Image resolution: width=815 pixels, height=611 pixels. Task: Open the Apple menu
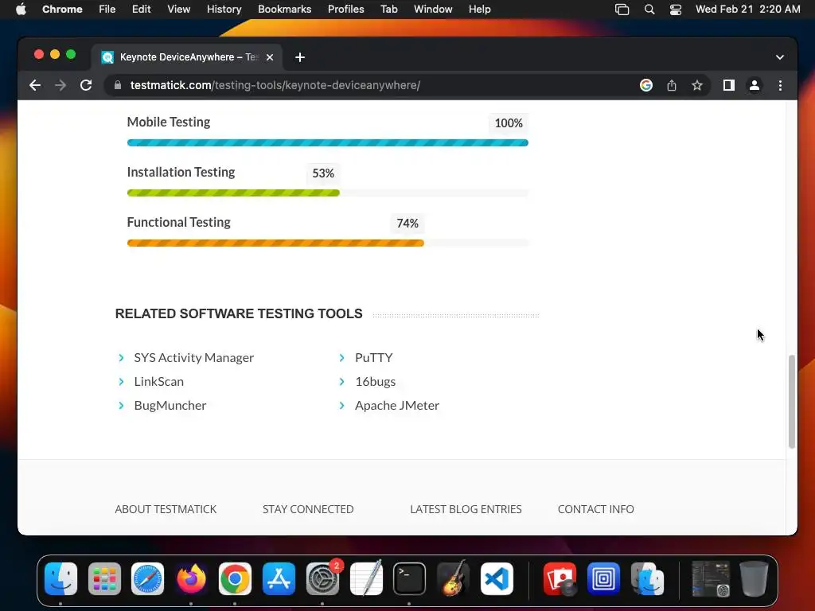[x=21, y=9]
